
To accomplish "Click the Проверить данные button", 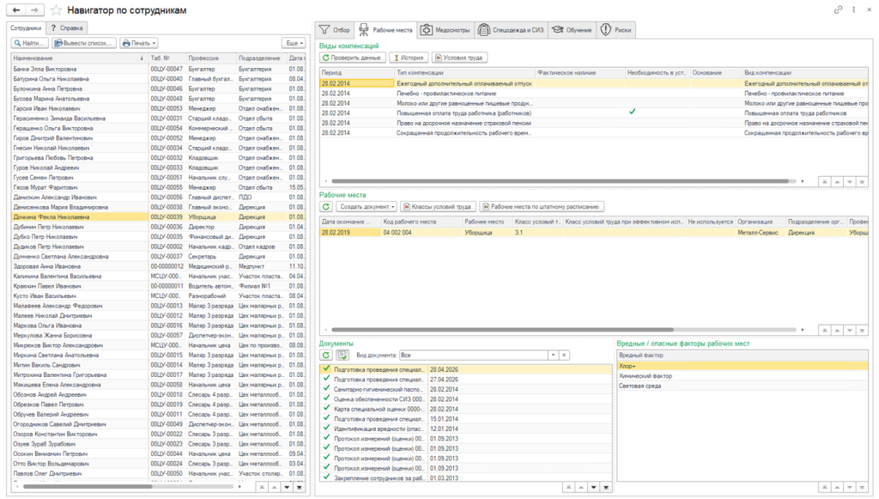I will click(x=353, y=58).
